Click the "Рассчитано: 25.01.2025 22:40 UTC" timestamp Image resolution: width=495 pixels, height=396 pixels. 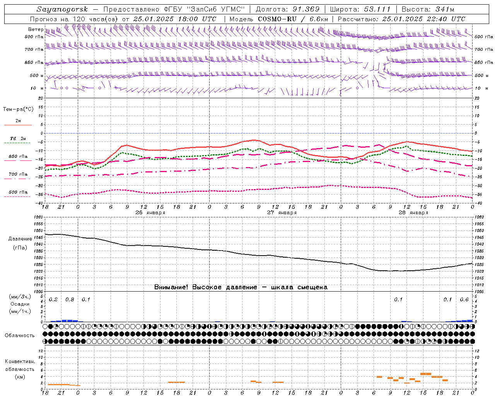(x=401, y=19)
